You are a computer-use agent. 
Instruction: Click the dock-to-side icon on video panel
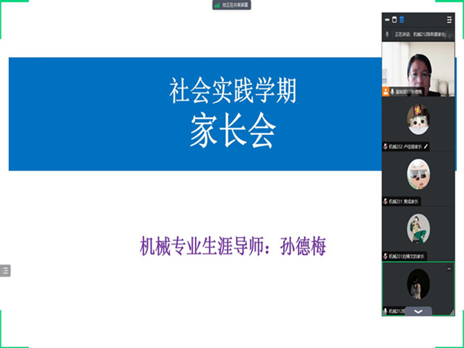(x=449, y=20)
